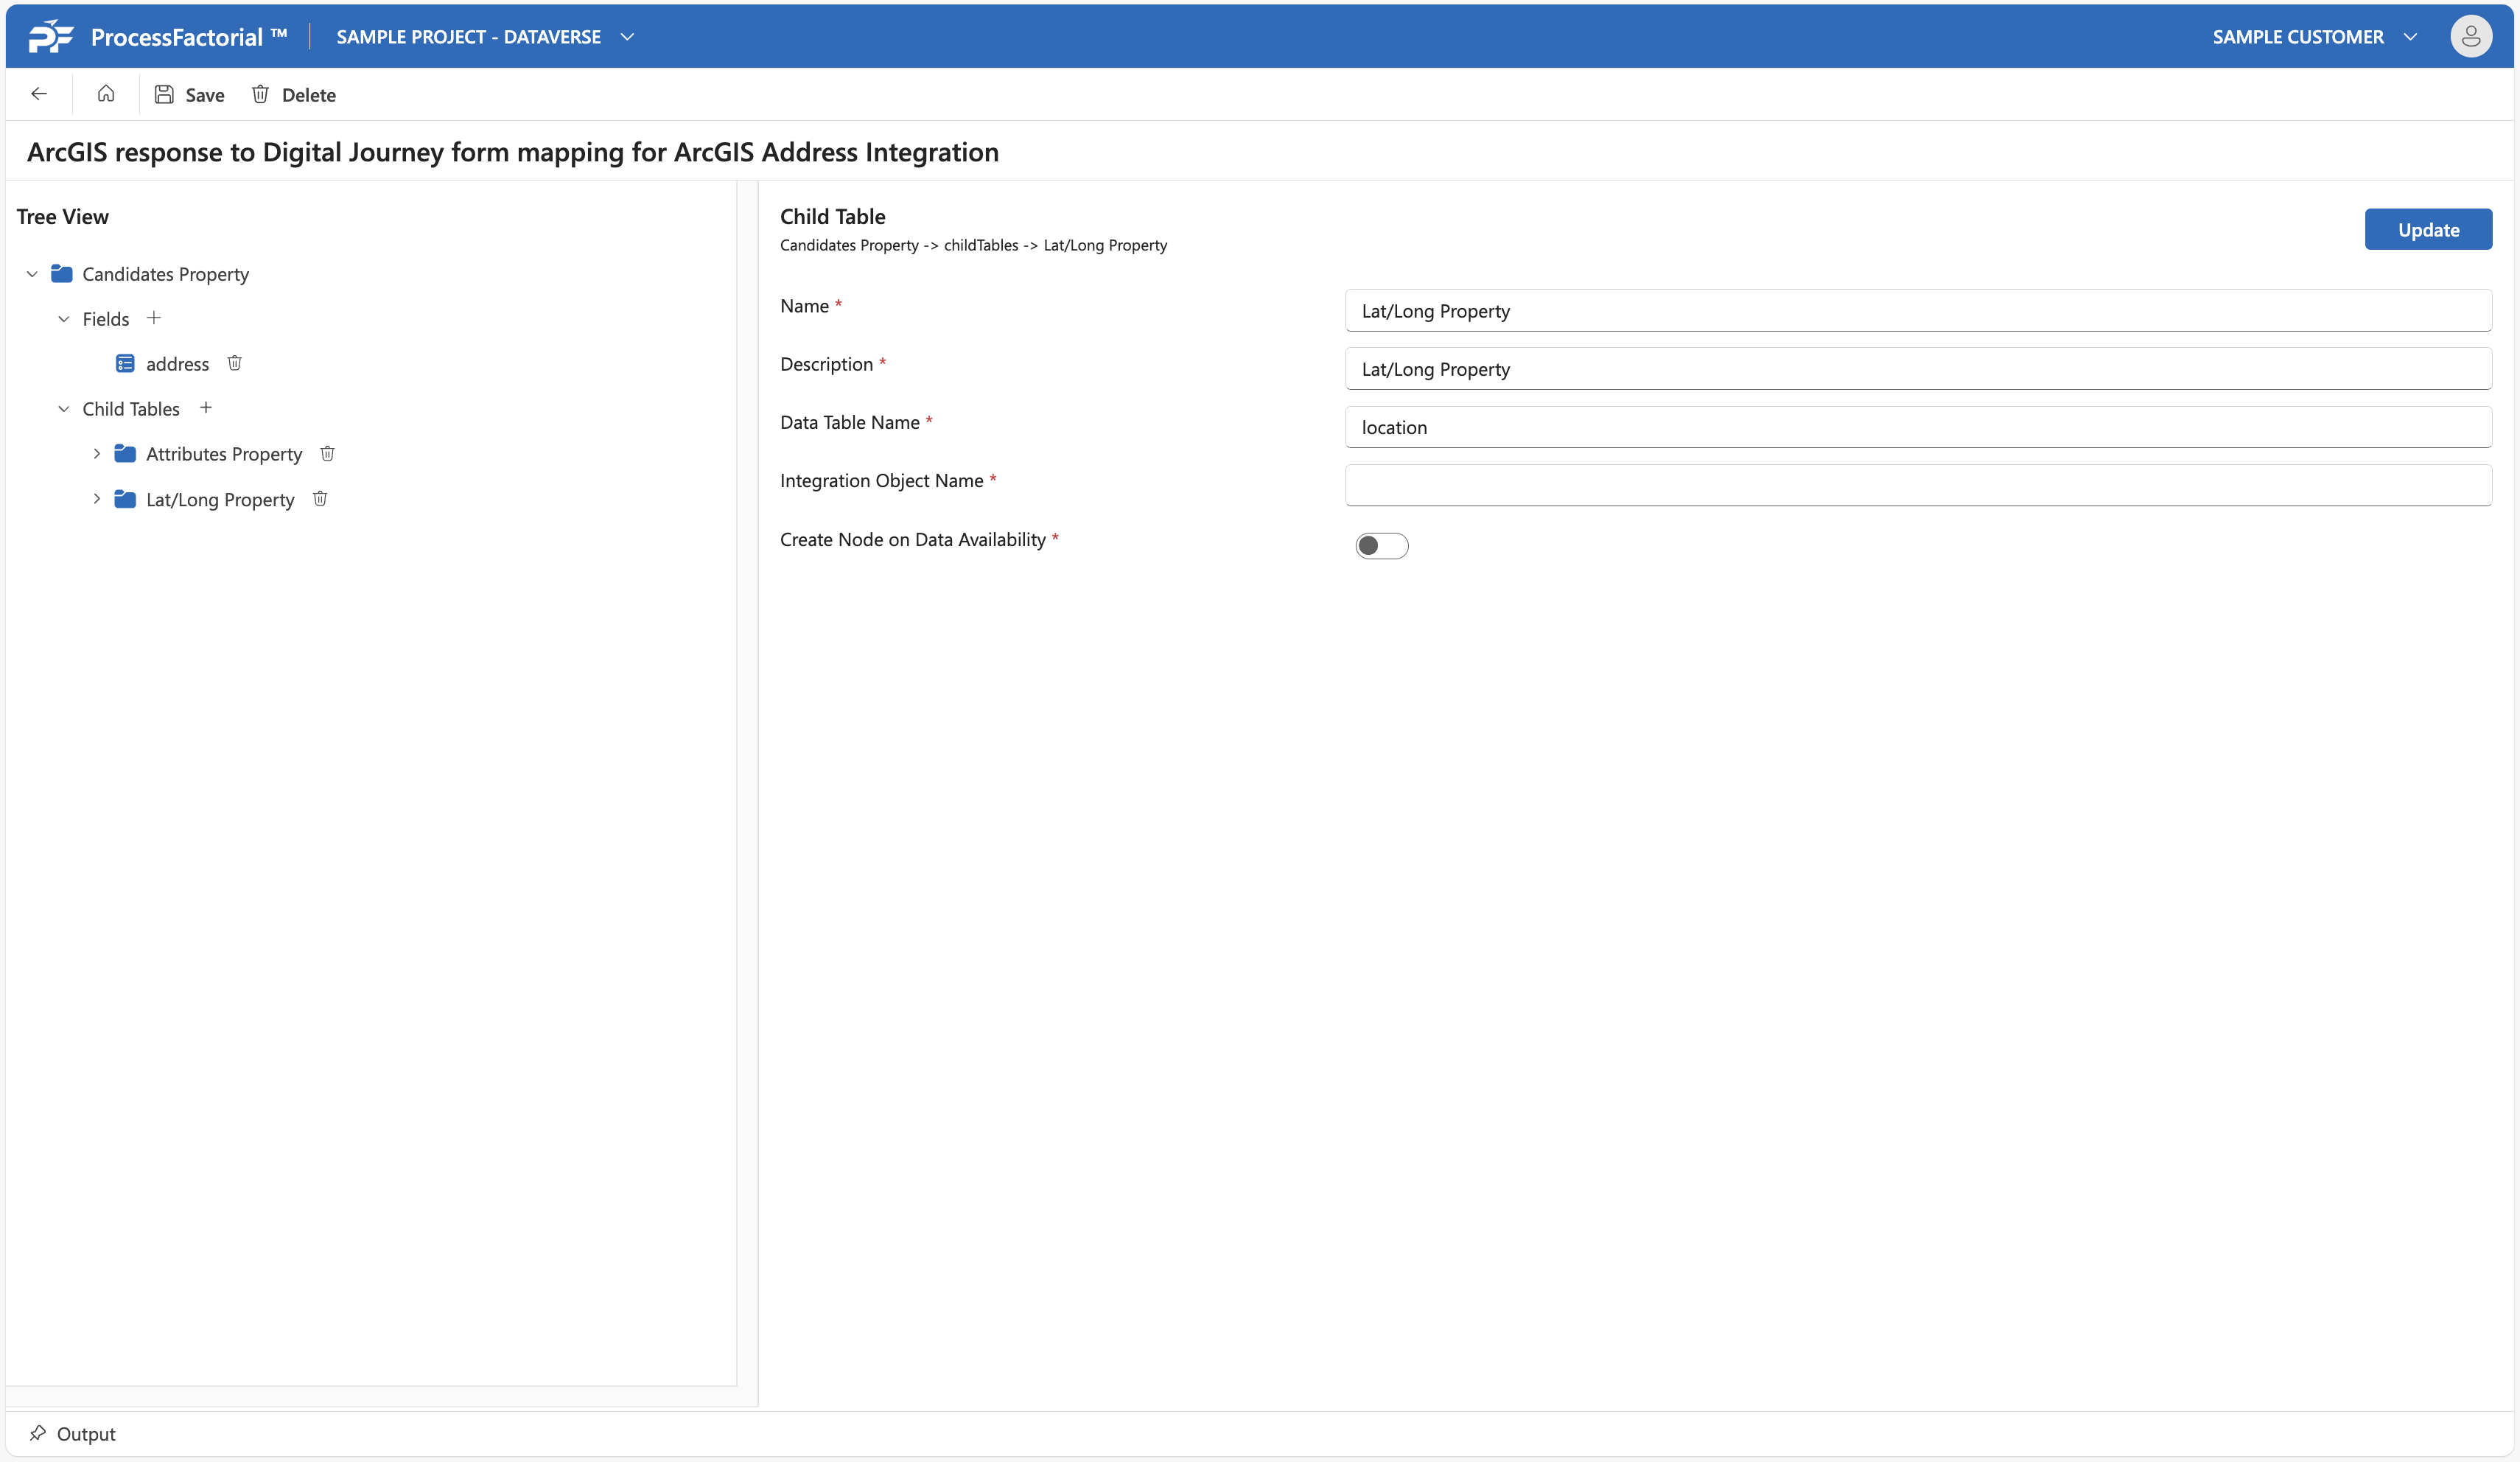This screenshot has height=1462, width=2520.
Task: Collapse the Child Tables section
Action: [x=64, y=409]
